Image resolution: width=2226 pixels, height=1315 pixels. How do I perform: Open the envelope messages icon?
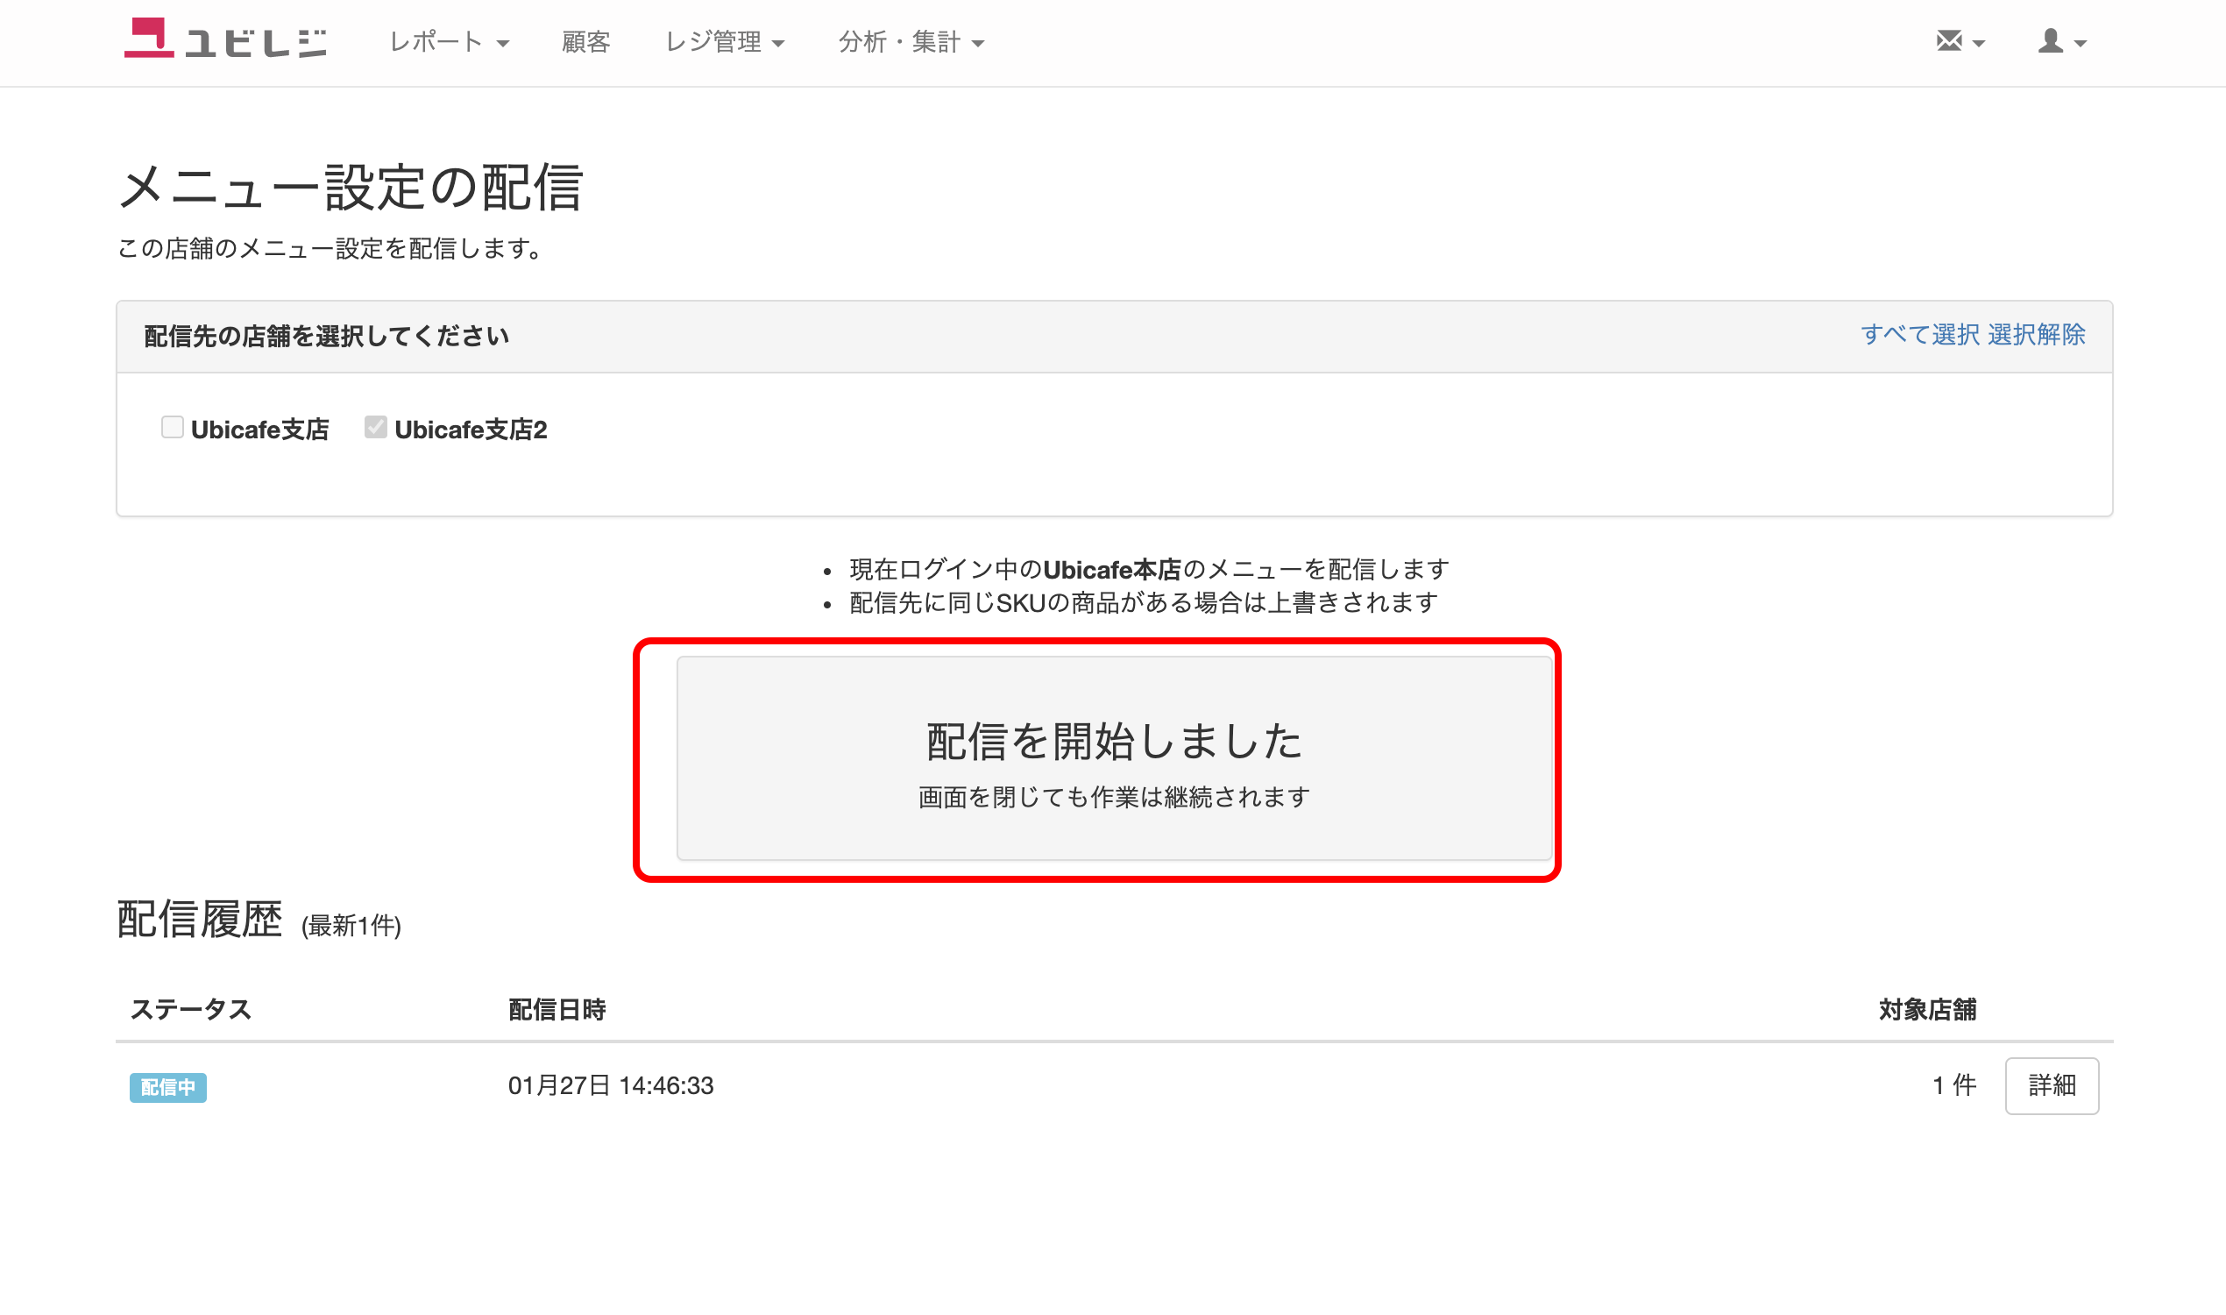pos(1949,40)
